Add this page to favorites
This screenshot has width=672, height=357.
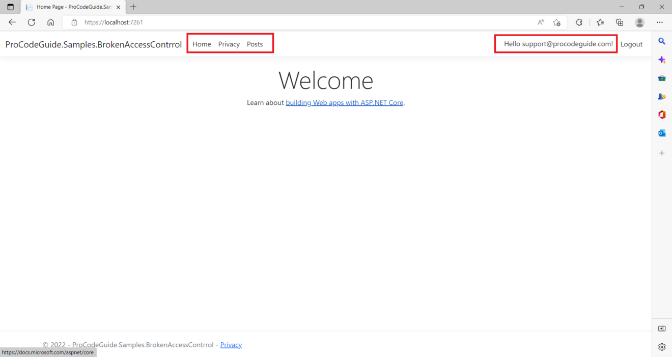coord(556,22)
